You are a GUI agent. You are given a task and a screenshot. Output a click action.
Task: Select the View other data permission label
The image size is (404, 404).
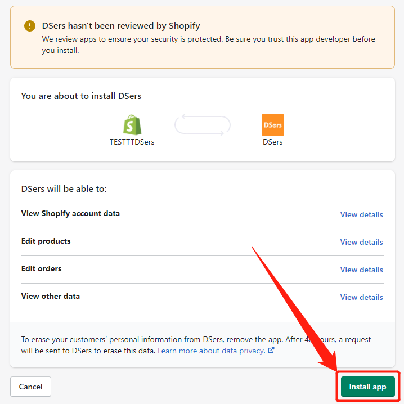point(51,297)
